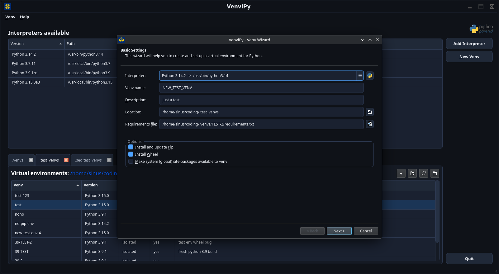Screen dimensions: 499x274
Task: Close the .test_venvs tab
Action: [66, 160]
